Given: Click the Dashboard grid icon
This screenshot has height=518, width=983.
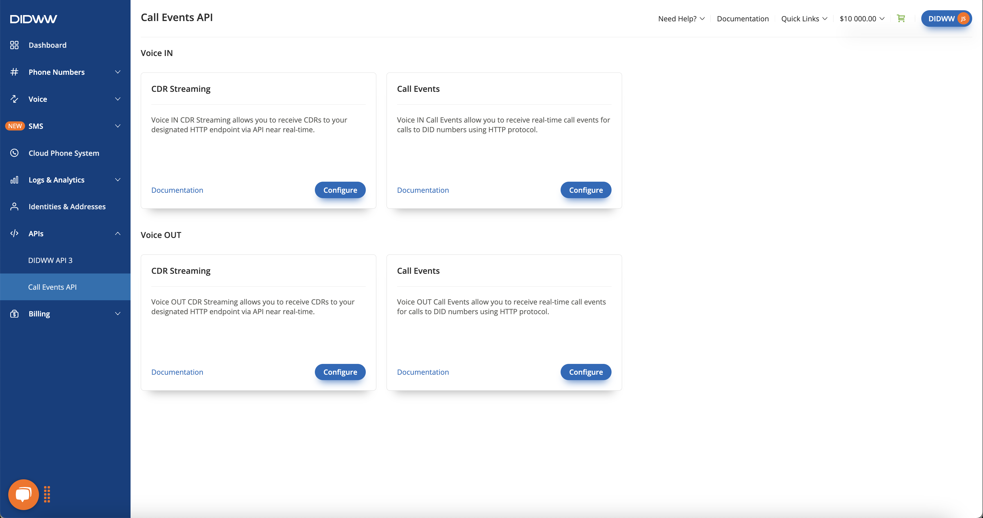Looking at the screenshot, I should coord(14,45).
